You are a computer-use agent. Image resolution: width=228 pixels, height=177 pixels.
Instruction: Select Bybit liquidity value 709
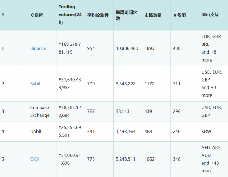click(91, 84)
